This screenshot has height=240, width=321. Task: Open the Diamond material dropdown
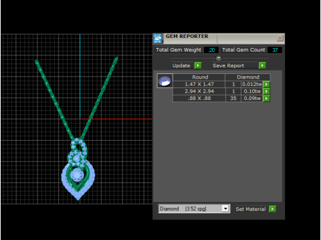[x=225, y=209]
